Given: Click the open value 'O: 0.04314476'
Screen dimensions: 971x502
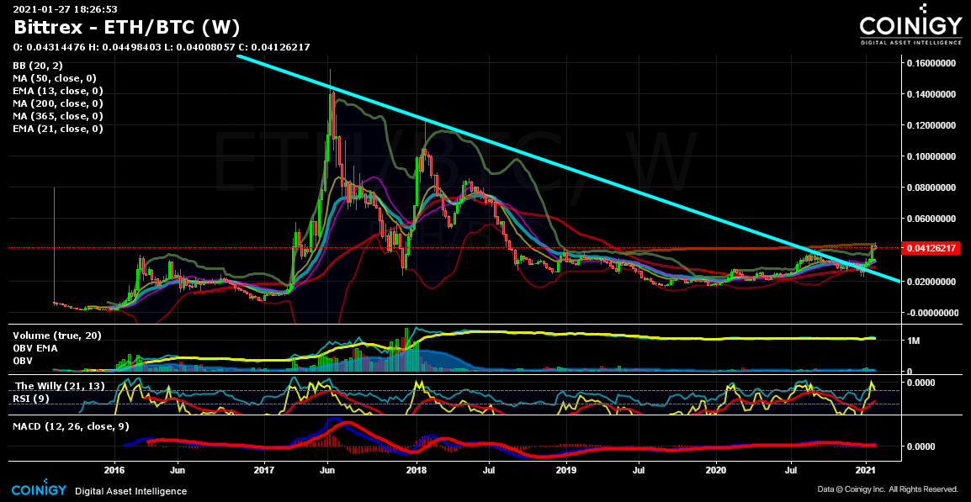Looking at the screenshot, I should coord(48,48).
